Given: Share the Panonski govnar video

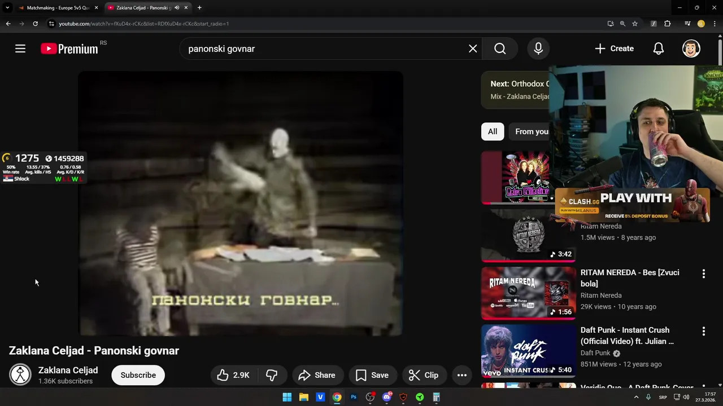Looking at the screenshot, I should click(x=317, y=375).
